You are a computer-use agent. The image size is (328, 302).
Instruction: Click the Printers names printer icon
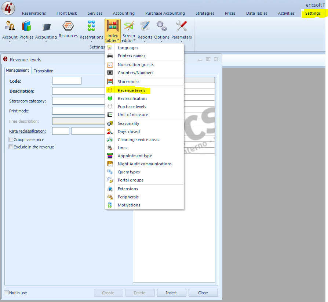(110, 56)
